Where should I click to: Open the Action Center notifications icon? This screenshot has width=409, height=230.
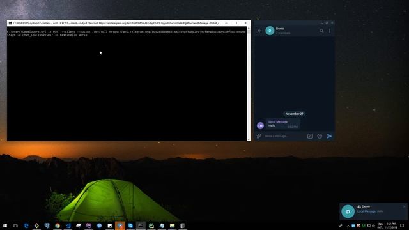point(402,226)
